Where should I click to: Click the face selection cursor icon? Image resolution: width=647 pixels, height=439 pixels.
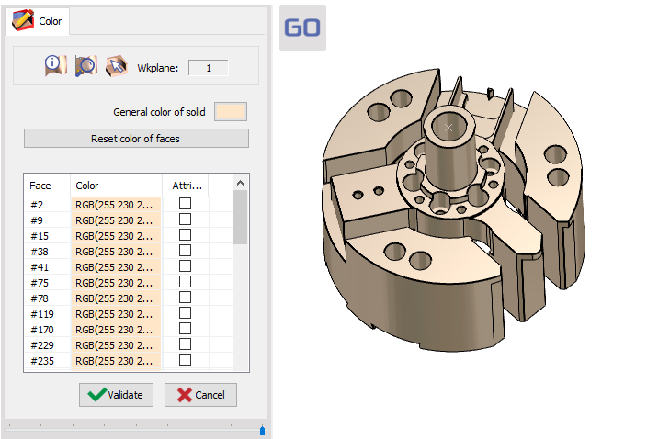[x=115, y=65]
